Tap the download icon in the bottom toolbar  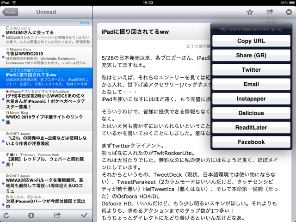(x=31, y=215)
